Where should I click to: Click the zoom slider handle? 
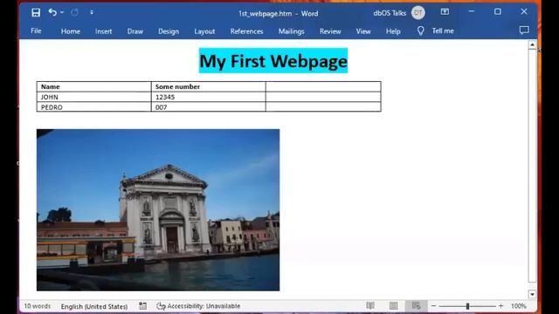[467, 306]
